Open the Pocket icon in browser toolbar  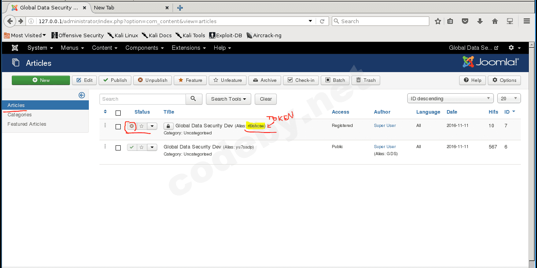tap(465, 21)
